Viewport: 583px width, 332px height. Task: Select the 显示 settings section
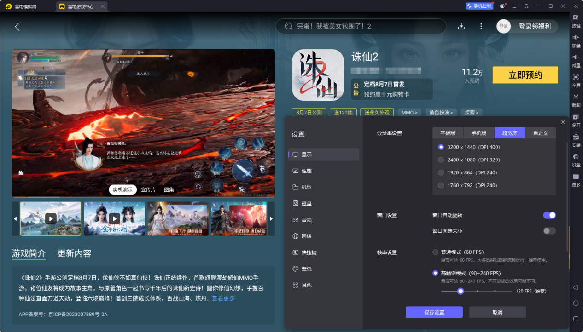click(x=324, y=155)
